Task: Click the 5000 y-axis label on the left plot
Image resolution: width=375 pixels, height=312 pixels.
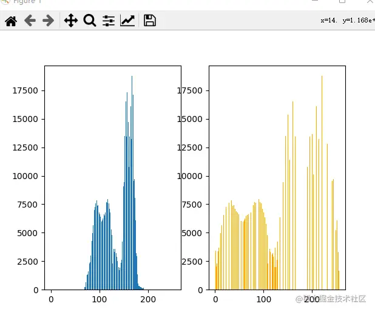Action: click(x=27, y=233)
